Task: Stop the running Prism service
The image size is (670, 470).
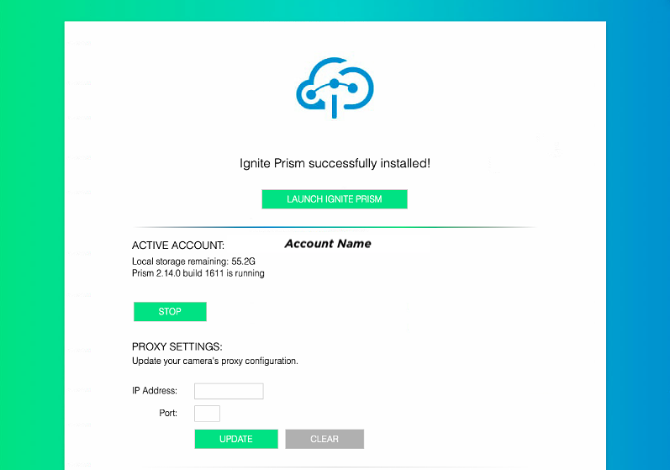Action: point(170,311)
